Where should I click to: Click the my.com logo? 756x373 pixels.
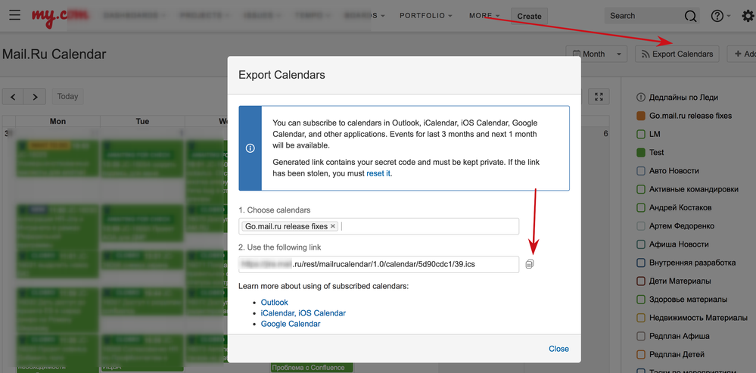tap(61, 15)
